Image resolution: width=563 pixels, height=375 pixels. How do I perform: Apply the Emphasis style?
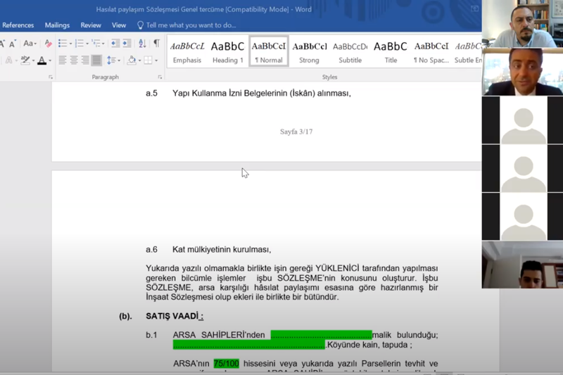(187, 51)
